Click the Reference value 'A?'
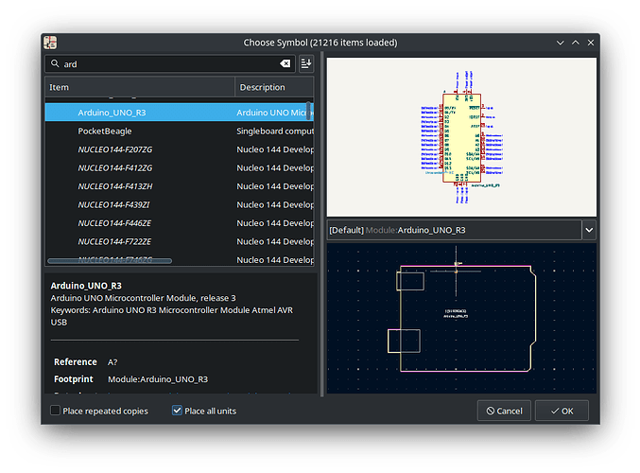Screen dimensions: 640x473 (112, 362)
